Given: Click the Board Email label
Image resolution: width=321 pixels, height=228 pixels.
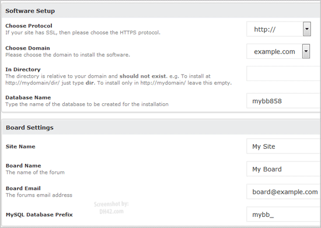Looking at the screenshot, I should (x=23, y=188).
